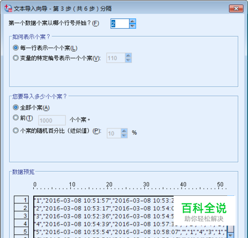Click the 第一个数据个案从哪个行号开始 label
The image size is (248, 238).
[54, 23]
